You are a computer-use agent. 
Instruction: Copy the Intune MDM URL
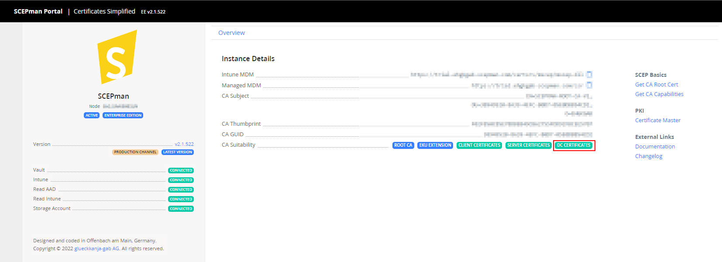pyautogui.click(x=589, y=75)
